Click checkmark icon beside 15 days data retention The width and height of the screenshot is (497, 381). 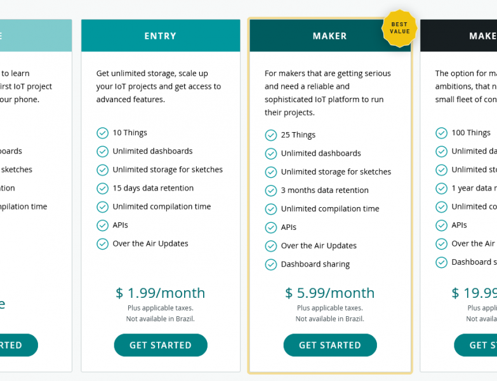(x=102, y=189)
